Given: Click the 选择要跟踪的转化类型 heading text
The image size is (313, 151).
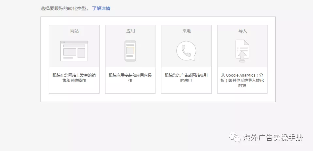Looking at the screenshot, I should [x=63, y=8].
